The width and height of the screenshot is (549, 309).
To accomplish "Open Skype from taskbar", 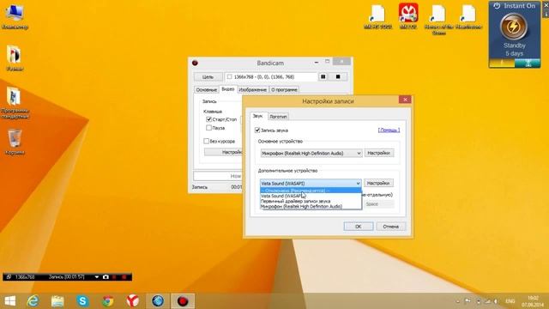I will (x=82, y=301).
